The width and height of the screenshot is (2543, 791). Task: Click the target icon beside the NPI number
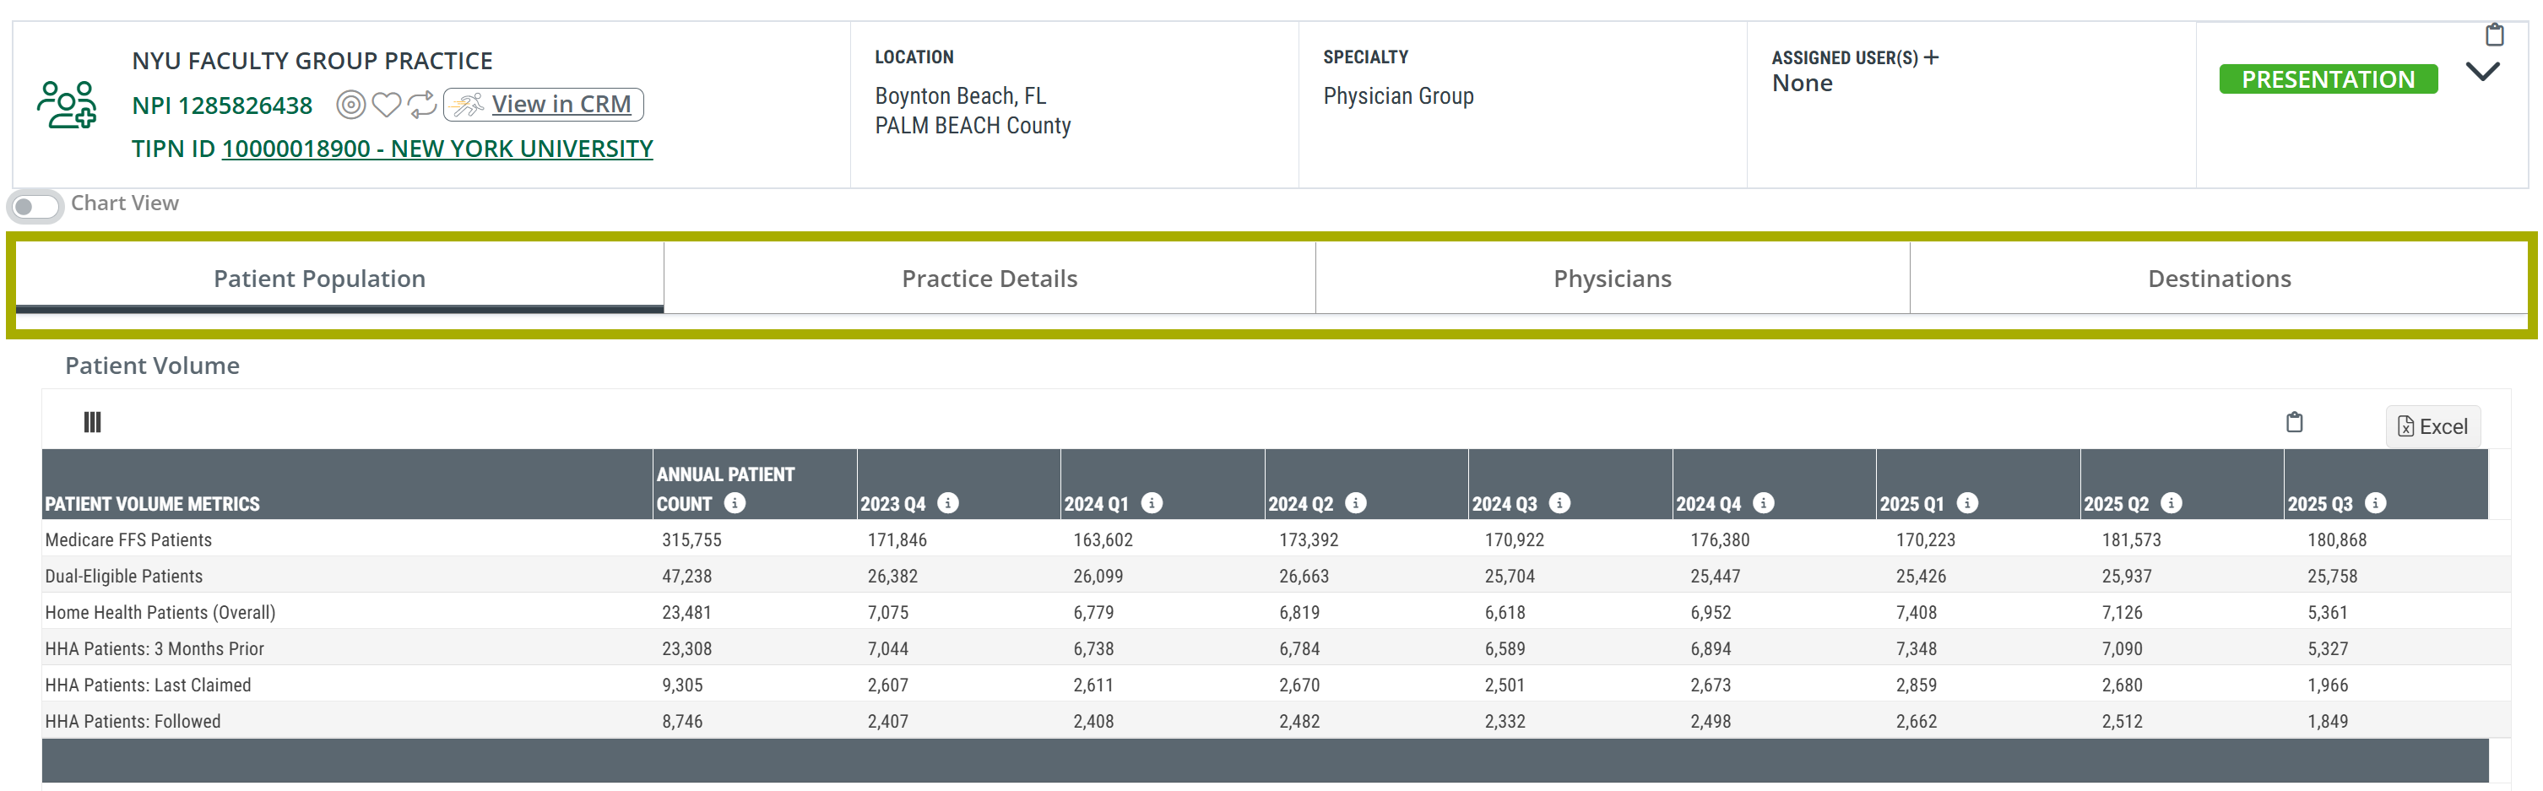[x=350, y=105]
